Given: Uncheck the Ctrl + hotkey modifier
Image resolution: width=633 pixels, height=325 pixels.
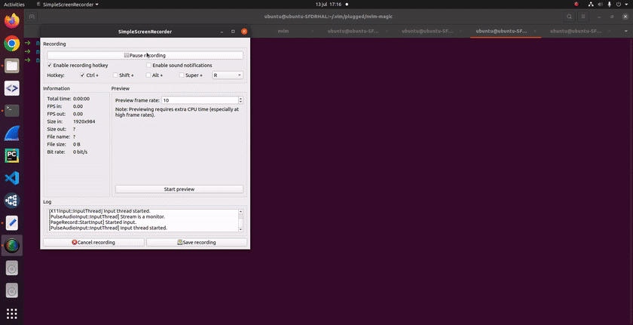Looking at the screenshot, I should (x=82, y=75).
